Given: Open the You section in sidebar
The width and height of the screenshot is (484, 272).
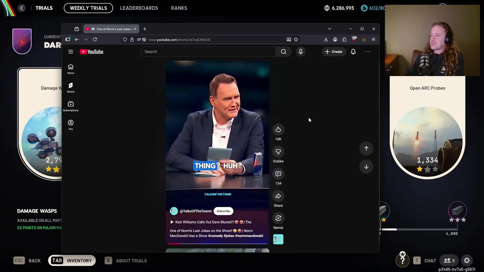Looking at the screenshot, I should 71,125.
